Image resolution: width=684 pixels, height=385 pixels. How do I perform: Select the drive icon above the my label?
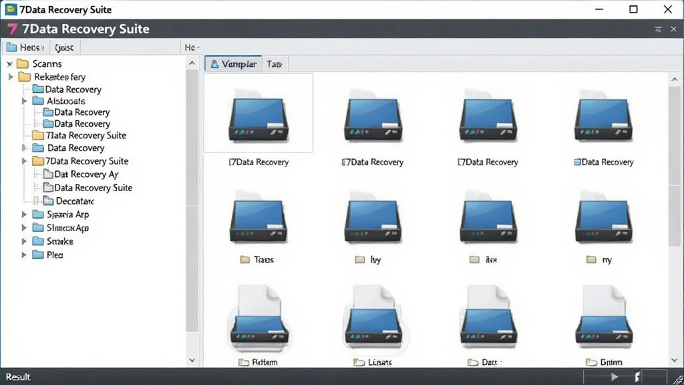(604, 217)
